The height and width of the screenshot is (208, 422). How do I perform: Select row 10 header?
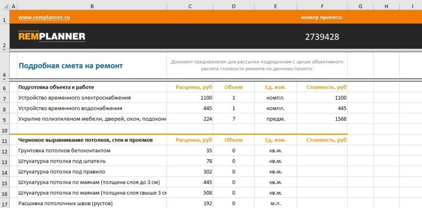click(x=4, y=130)
